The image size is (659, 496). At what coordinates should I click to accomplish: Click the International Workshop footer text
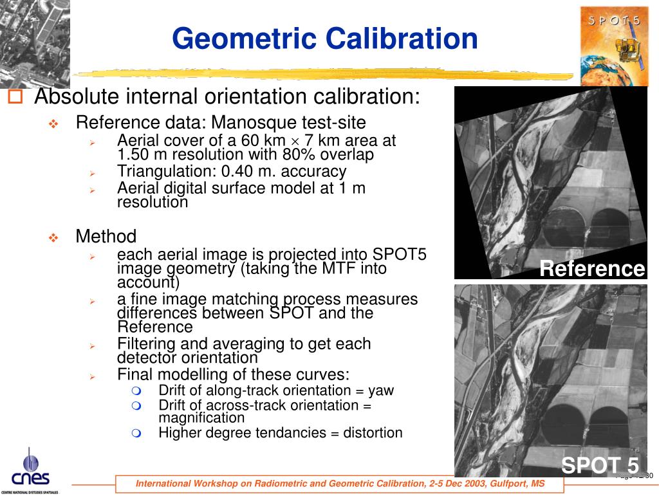pyautogui.click(x=340, y=483)
